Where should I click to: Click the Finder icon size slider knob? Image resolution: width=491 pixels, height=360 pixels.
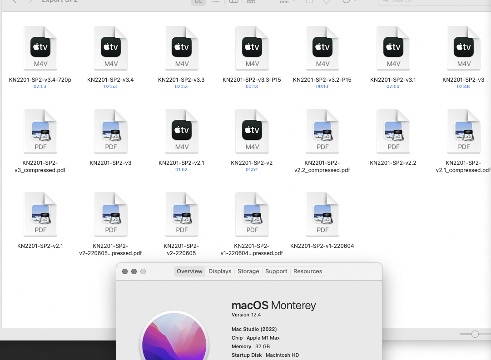pyautogui.click(x=475, y=334)
